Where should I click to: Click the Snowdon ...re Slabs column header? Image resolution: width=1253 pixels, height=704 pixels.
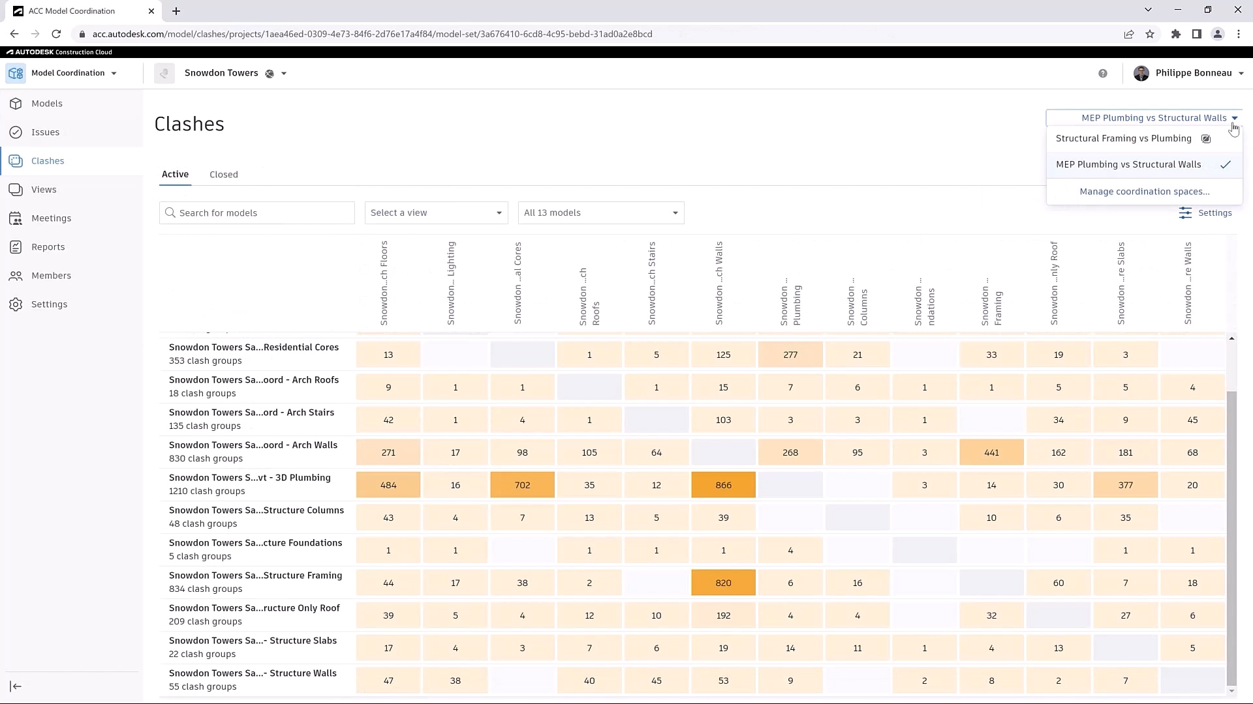tap(1121, 284)
